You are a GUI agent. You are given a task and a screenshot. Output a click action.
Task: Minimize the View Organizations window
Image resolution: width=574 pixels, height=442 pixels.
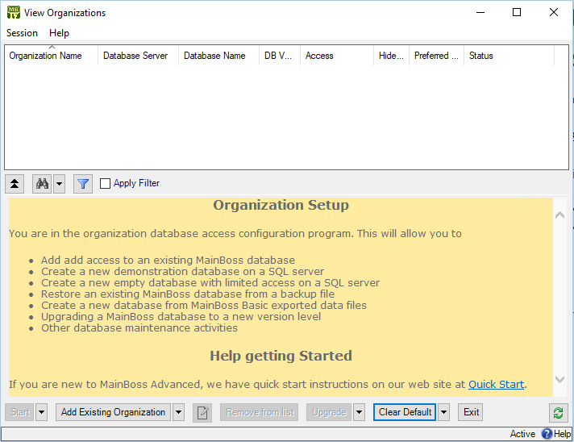click(480, 12)
